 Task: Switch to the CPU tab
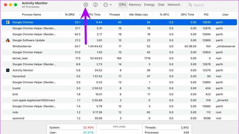click(x=122, y=5)
